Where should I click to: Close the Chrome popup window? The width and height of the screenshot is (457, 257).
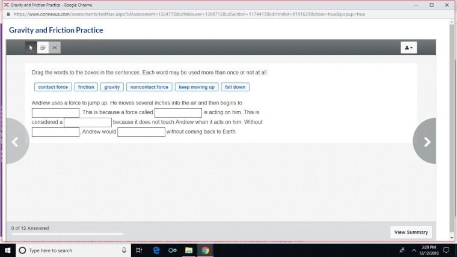click(447, 5)
